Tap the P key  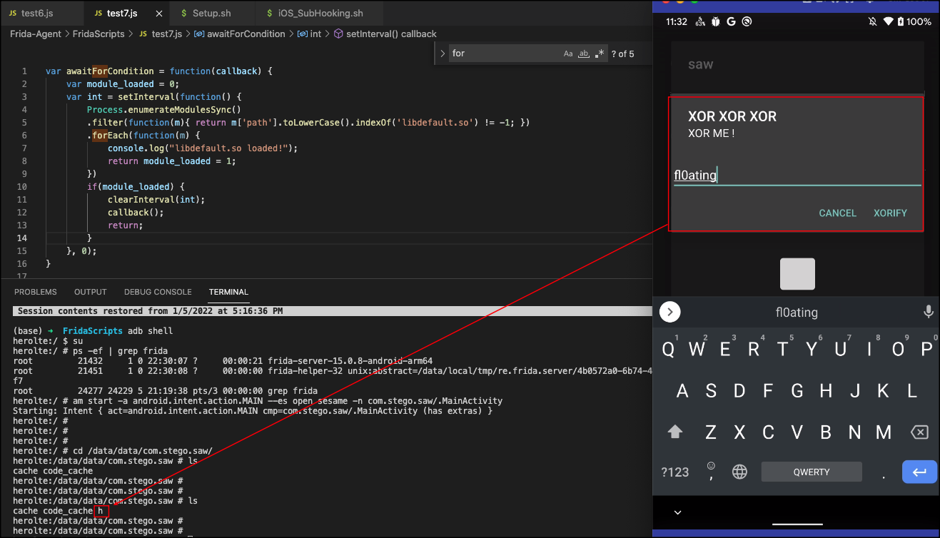coord(926,349)
